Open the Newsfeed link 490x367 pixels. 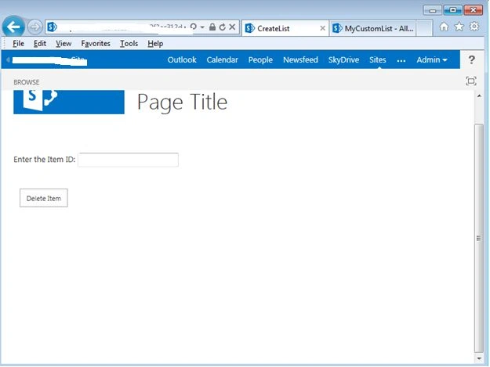pos(300,59)
